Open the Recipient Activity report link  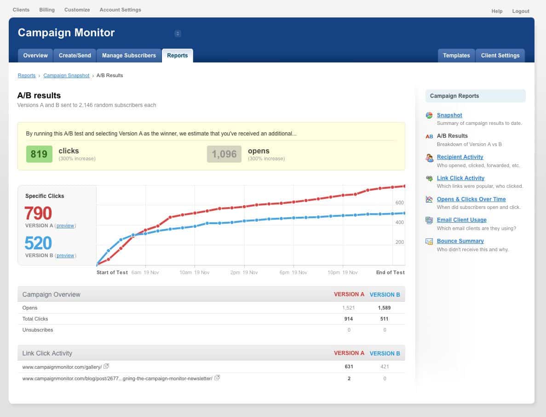coord(460,157)
